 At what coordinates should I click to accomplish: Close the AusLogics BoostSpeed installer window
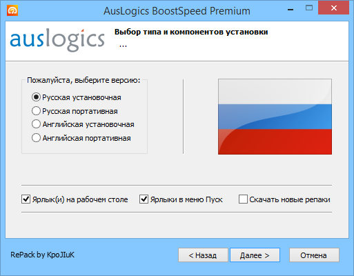coord(333,8)
